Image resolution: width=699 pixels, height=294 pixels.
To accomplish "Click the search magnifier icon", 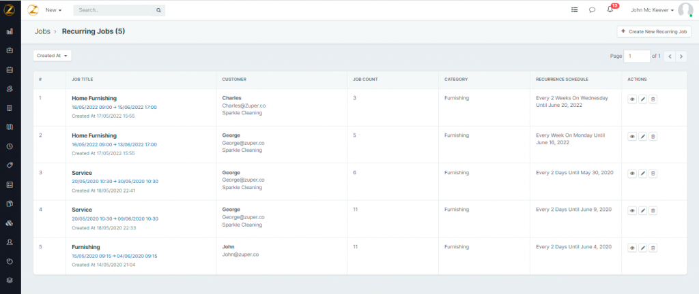I will coord(158,10).
